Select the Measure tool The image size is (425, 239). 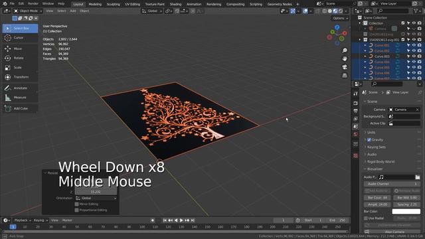tap(20, 98)
